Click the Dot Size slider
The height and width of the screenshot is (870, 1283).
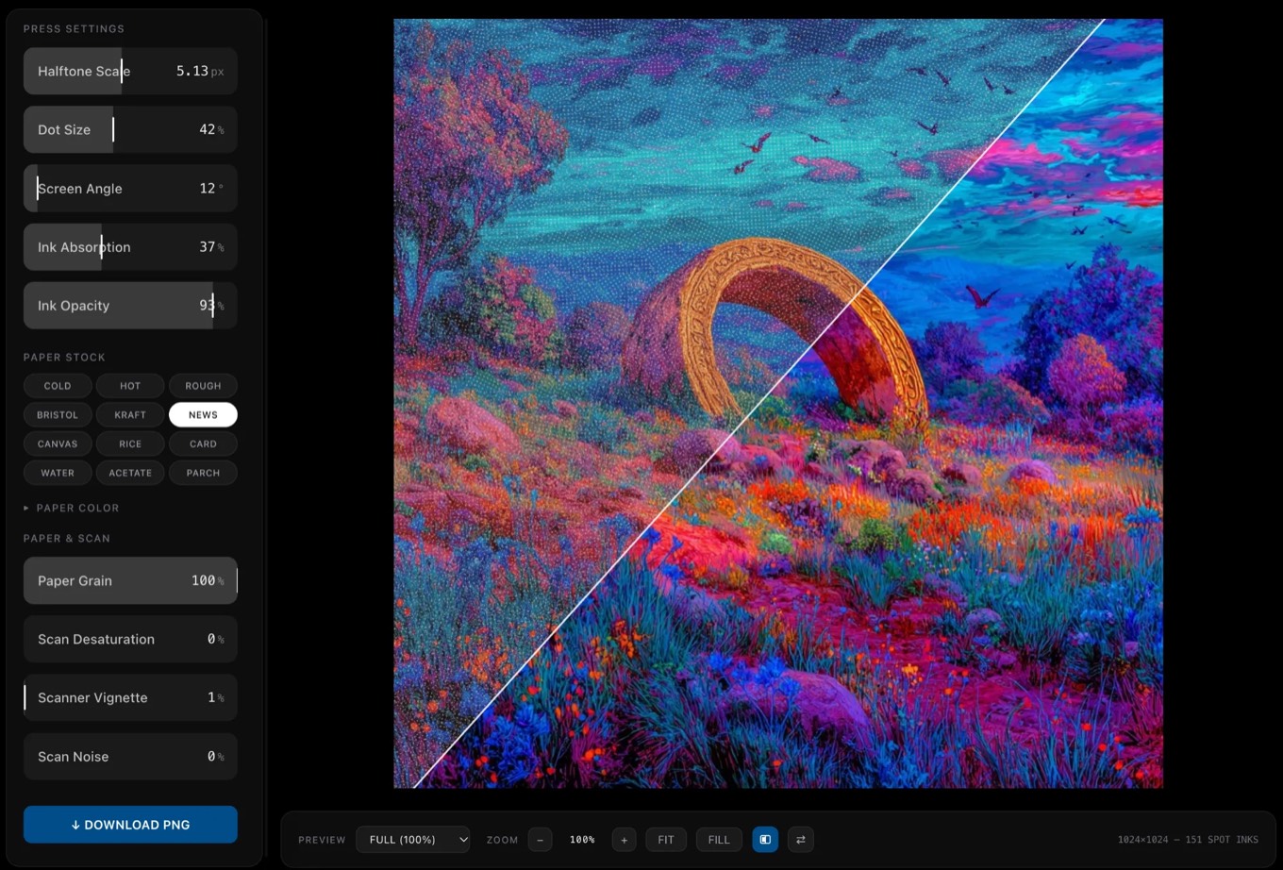(130, 129)
